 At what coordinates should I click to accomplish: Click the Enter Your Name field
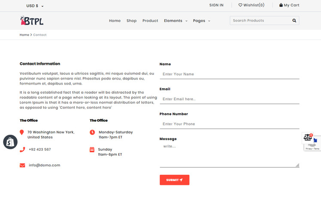[230, 74]
